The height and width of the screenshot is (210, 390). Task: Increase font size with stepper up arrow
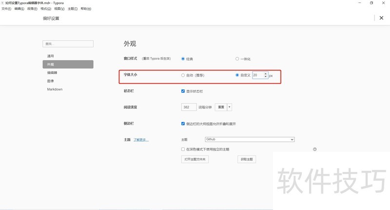click(265, 74)
